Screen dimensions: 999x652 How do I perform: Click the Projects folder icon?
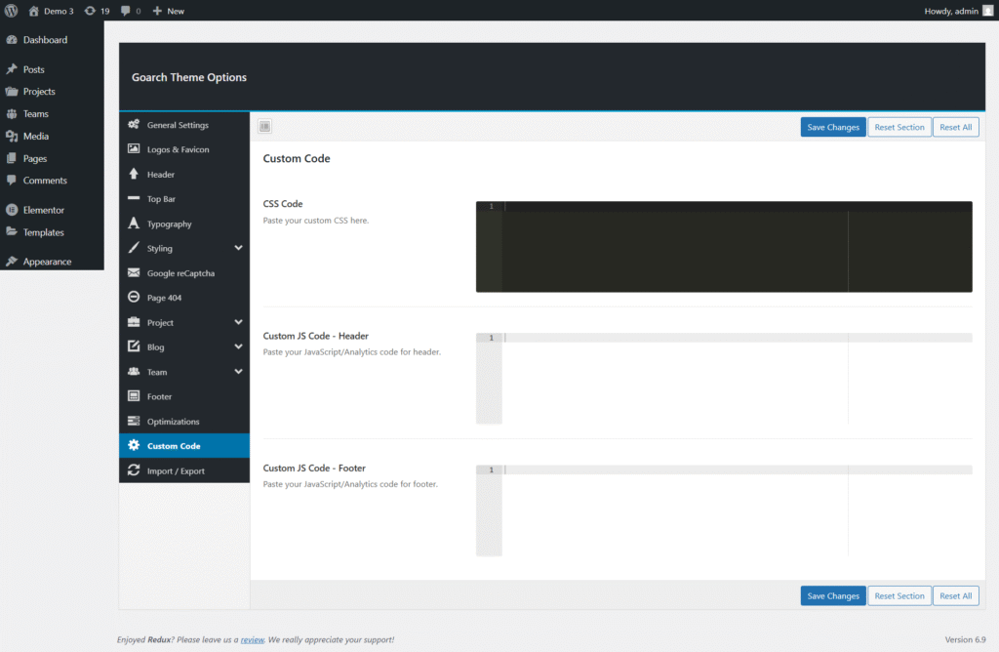(12, 91)
